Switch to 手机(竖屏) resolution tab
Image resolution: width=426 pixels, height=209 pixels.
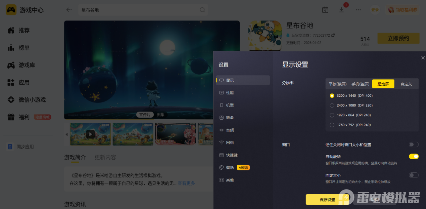pyautogui.click(x=360, y=84)
